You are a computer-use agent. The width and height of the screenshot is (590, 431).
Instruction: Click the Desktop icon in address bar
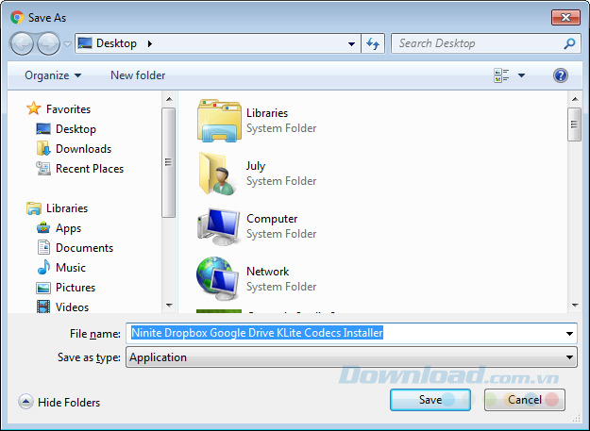(x=85, y=43)
